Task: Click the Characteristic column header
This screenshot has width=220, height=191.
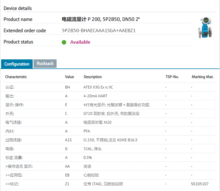Action: click(16, 77)
